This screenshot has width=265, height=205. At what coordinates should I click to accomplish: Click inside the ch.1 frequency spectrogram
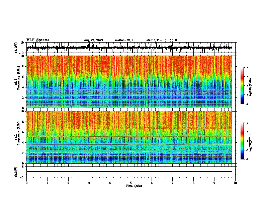129,82
